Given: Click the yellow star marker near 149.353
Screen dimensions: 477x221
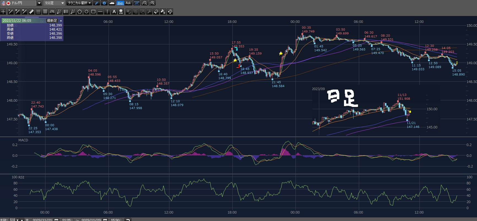Looking at the screenshot, I should [235, 60].
